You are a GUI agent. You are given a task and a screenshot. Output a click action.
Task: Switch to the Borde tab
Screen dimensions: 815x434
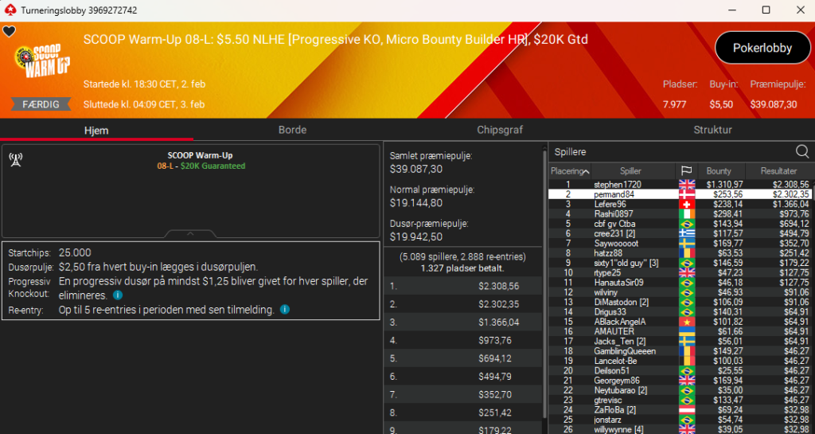coord(292,130)
